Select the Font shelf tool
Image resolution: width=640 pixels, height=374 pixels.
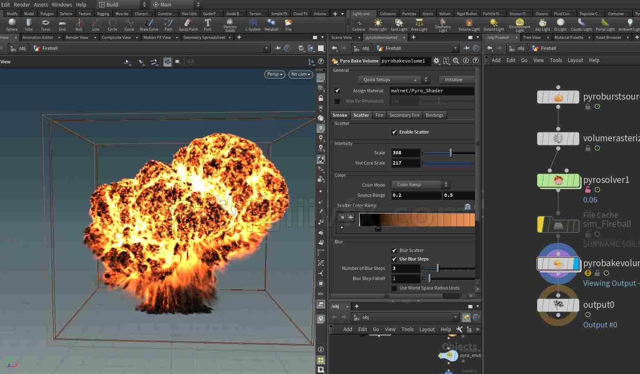point(208,25)
